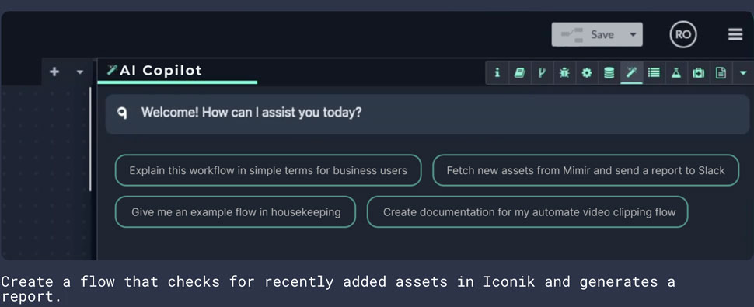Expand the dropdown next to the plus tab button
Screen dimensions: 754x307
80,72
